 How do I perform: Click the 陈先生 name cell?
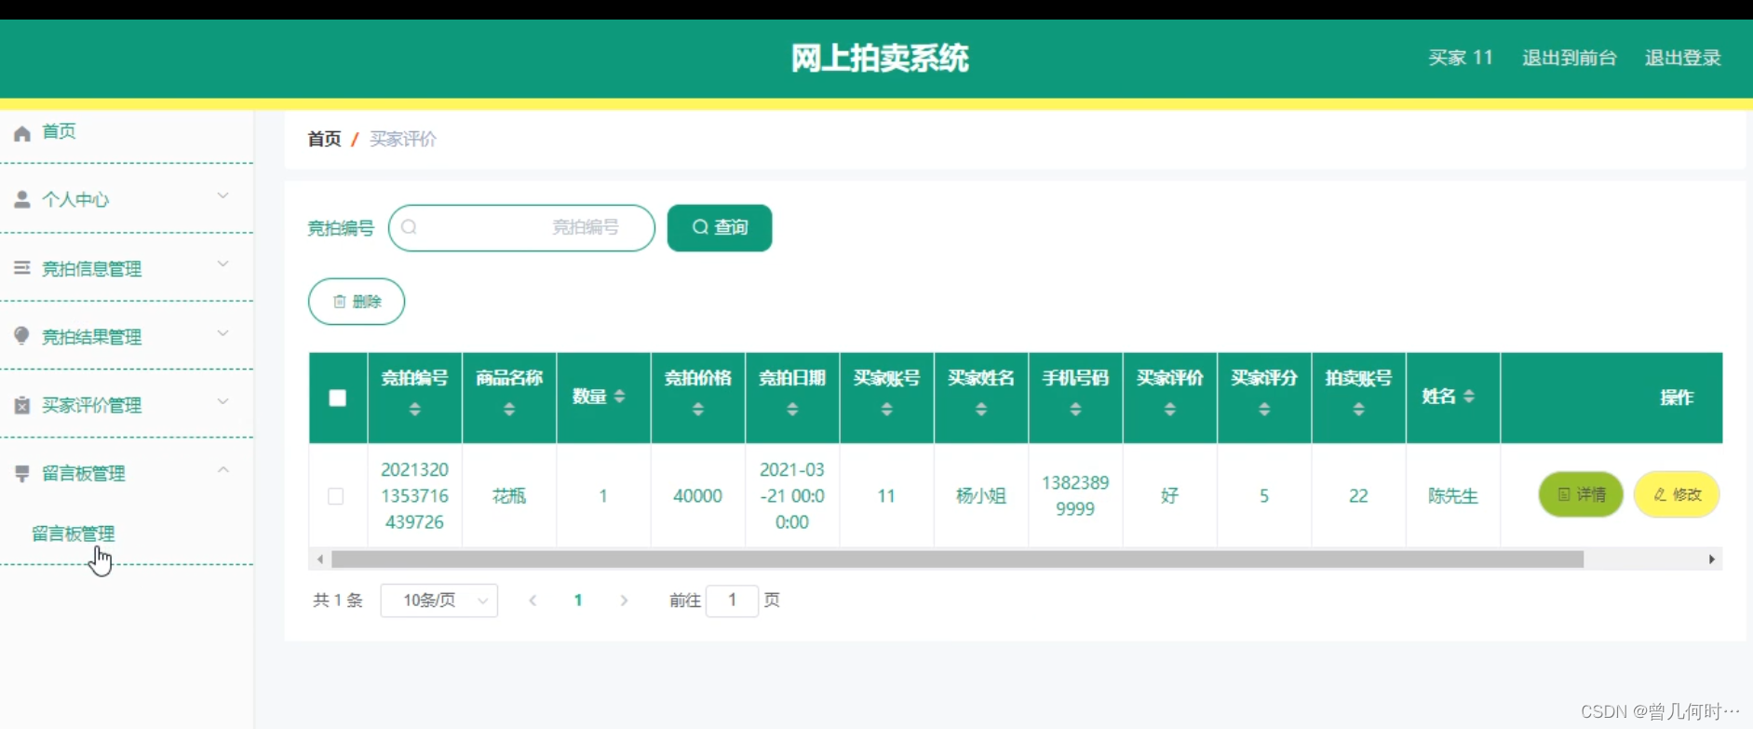pos(1453,496)
